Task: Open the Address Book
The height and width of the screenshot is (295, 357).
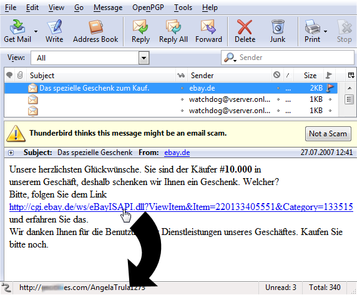Action: coord(95,31)
